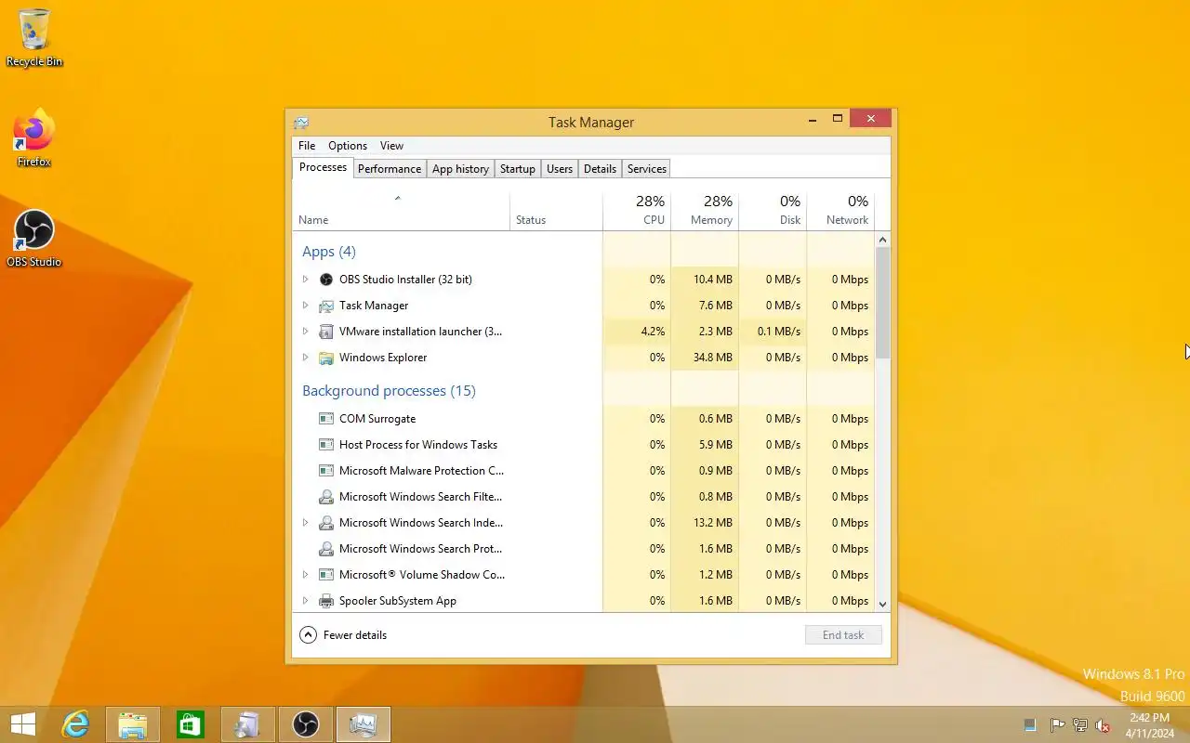The height and width of the screenshot is (743, 1190).
Task: Expand the VMware installation launcher group
Action: coord(305,332)
